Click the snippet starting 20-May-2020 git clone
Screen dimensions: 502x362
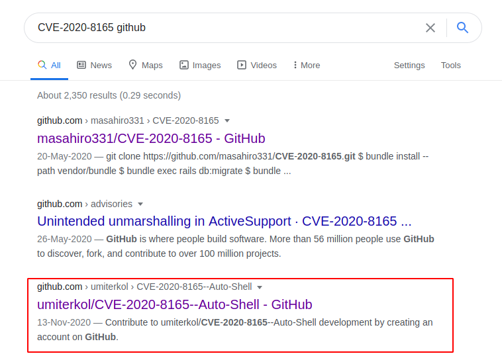tap(232, 163)
